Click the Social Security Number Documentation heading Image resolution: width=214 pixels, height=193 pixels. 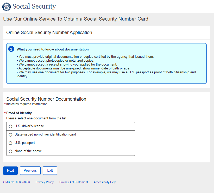(46, 99)
